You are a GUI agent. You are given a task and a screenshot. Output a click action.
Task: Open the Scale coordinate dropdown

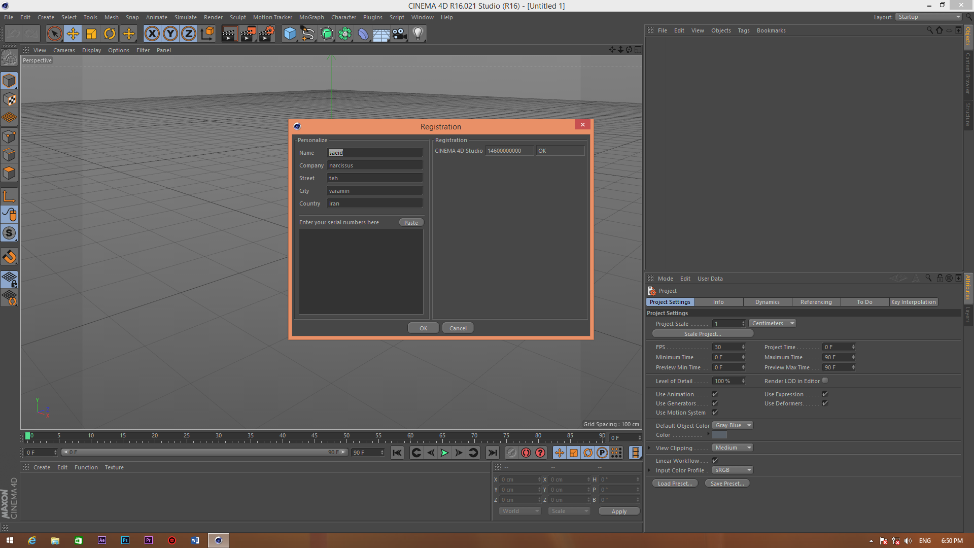pyautogui.click(x=569, y=511)
